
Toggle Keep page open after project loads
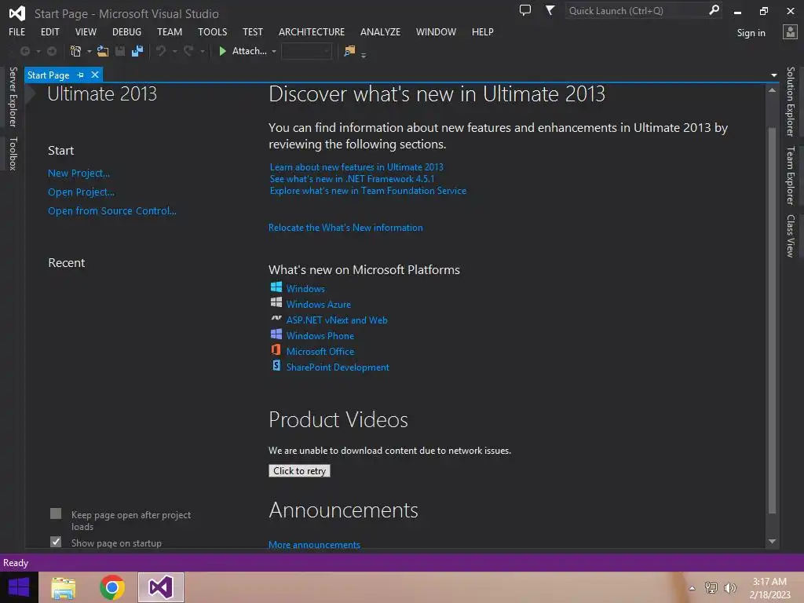click(56, 513)
